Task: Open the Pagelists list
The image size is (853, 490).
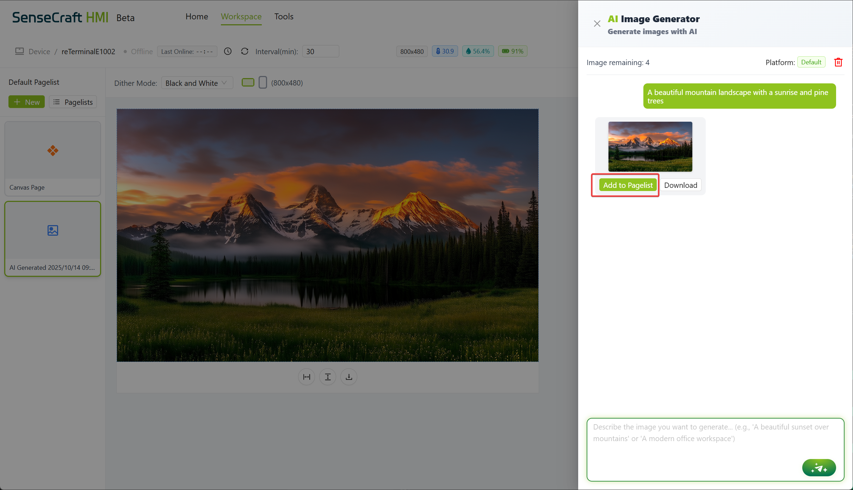Action: (x=73, y=102)
